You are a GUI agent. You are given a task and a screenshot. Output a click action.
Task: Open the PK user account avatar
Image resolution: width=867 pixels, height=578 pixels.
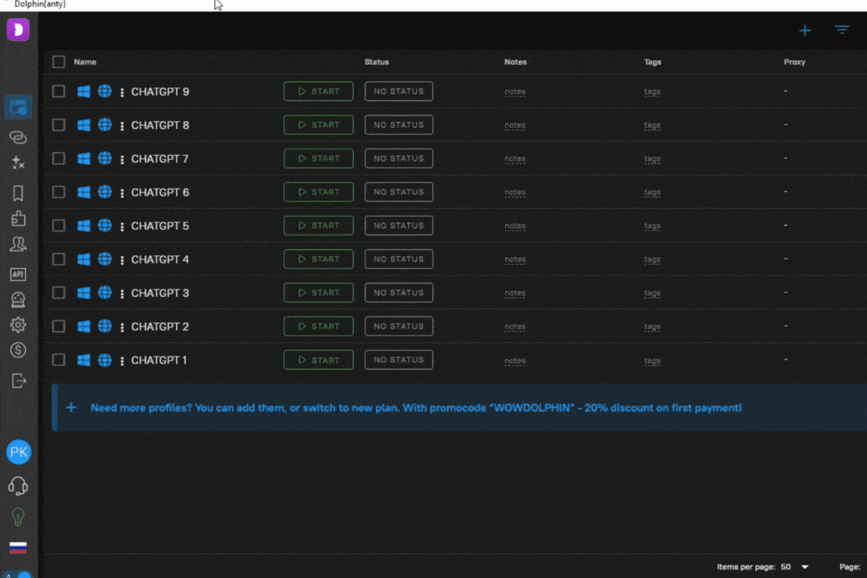[x=18, y=452]
